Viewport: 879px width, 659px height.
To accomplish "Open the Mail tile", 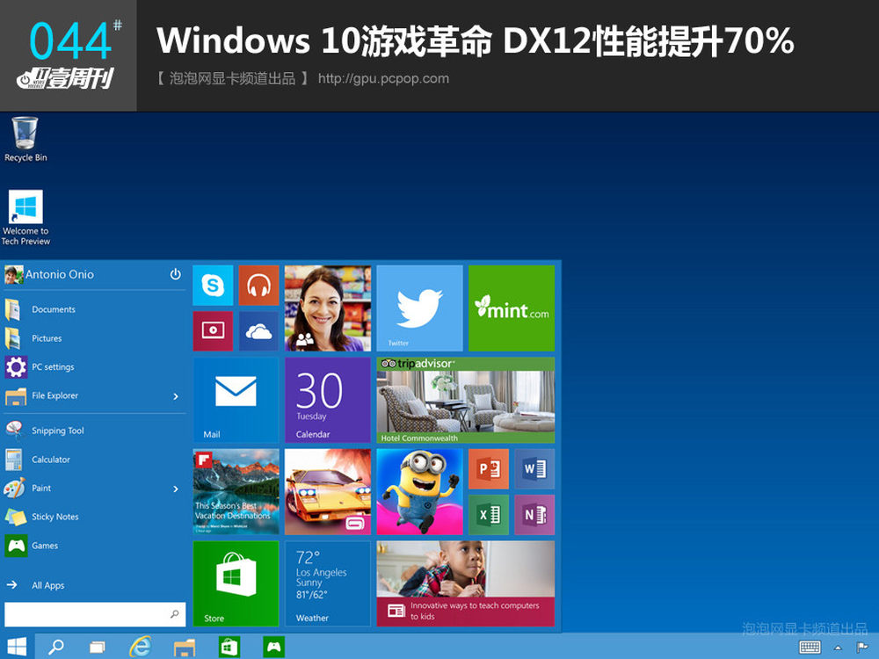I will point(236,400).
